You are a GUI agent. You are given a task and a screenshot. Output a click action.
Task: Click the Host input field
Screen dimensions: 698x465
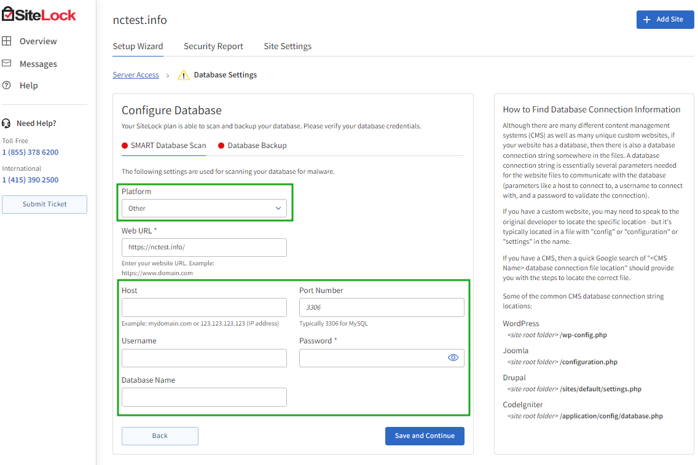click(204, 308)
